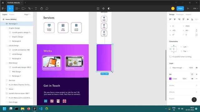Click the Edit object toolbar icon
The image size is (200, 112).
(98, 8)
